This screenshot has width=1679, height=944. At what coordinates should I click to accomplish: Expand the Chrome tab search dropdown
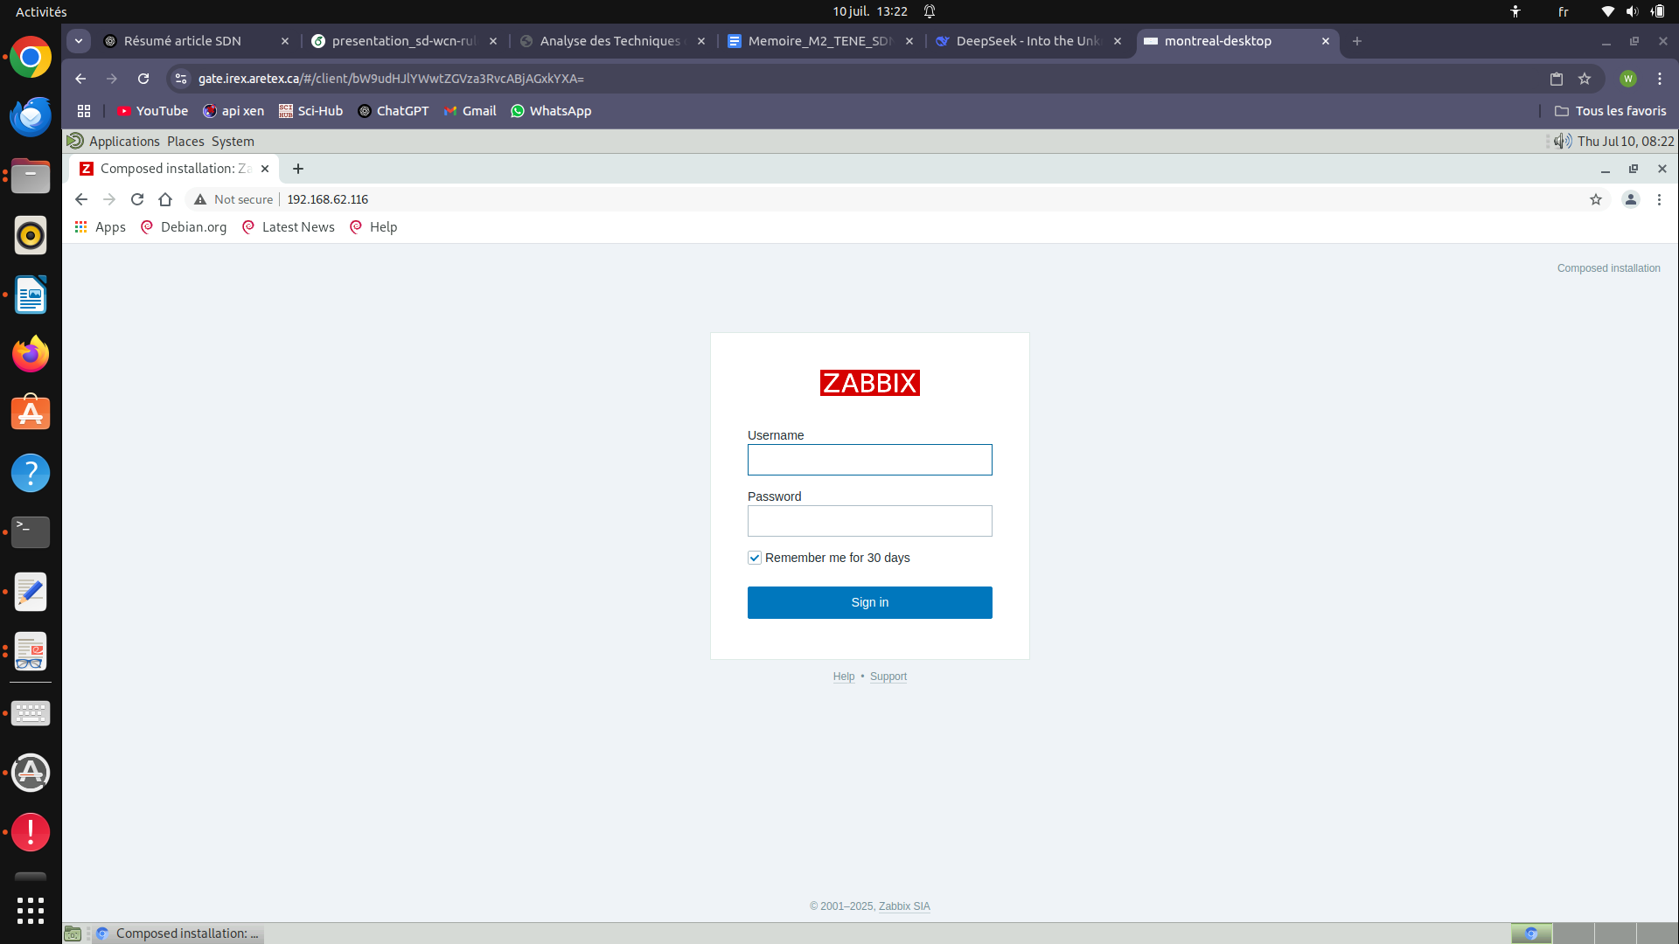79,41
